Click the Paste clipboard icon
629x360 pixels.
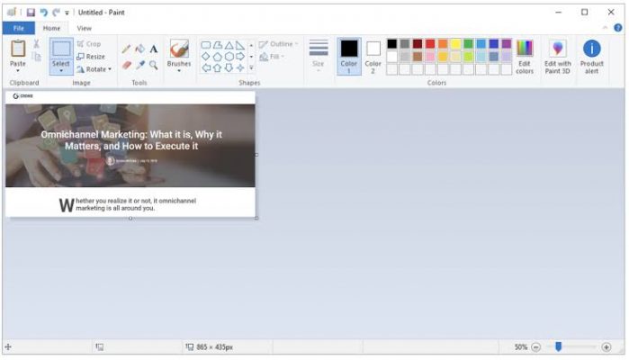click(18, 49)
